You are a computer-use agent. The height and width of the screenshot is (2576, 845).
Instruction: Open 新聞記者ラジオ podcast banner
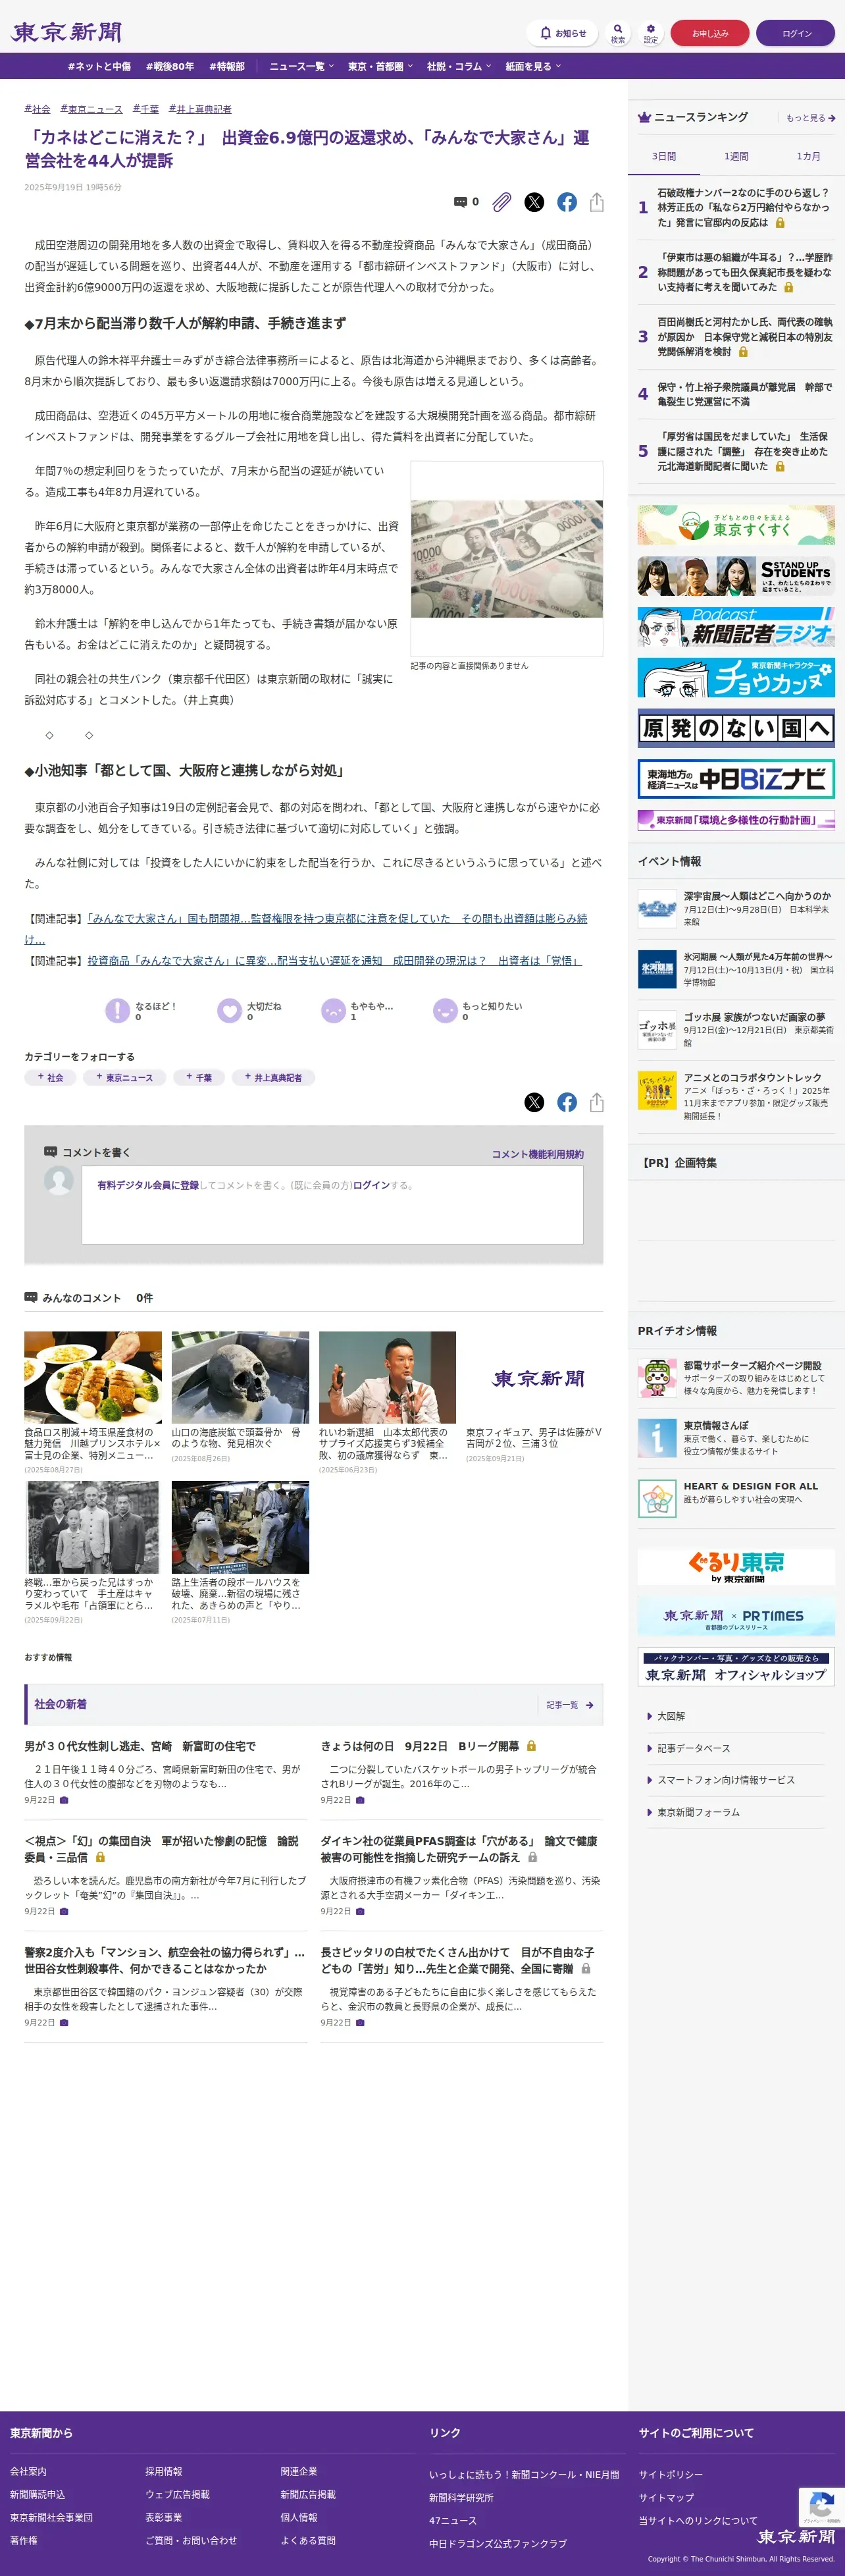click(x=736, y=627)
